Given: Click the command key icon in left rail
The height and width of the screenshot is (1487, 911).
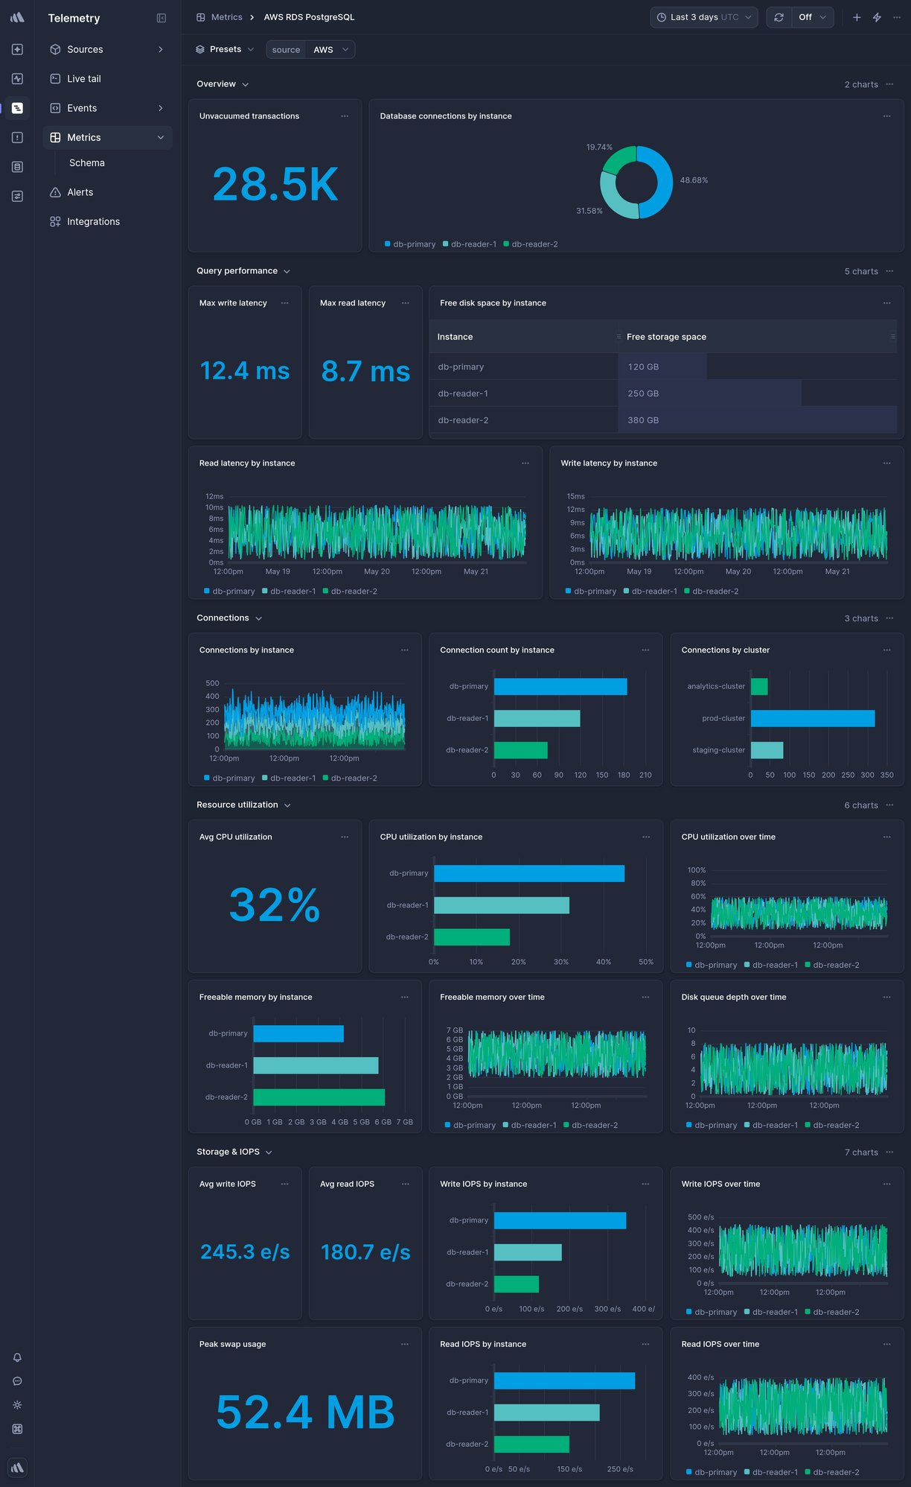Looking at the screenshot, I should tap(17, 1429).
